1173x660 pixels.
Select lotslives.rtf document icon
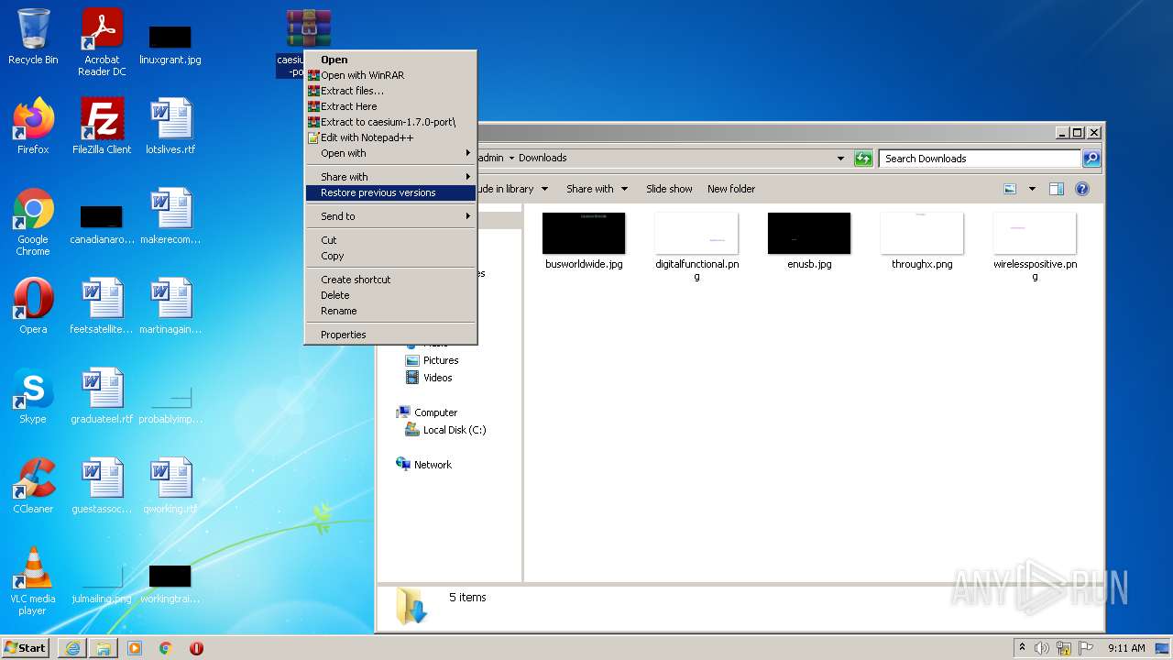pos(170,126)
